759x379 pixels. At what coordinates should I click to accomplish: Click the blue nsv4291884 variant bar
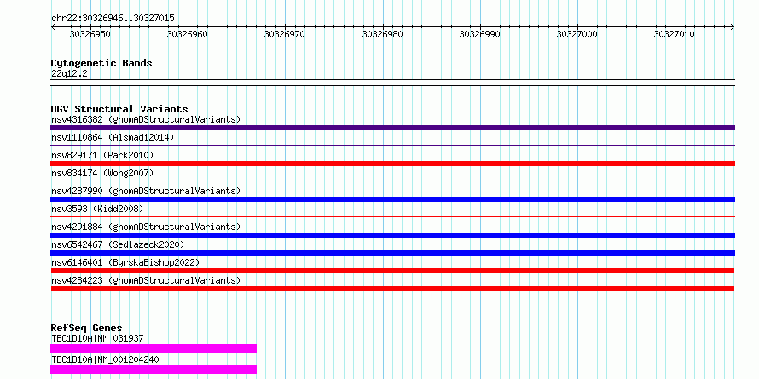point(392,235)
